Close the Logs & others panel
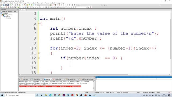Viewport: 172px width, 97px height. (x=94, y=77)
